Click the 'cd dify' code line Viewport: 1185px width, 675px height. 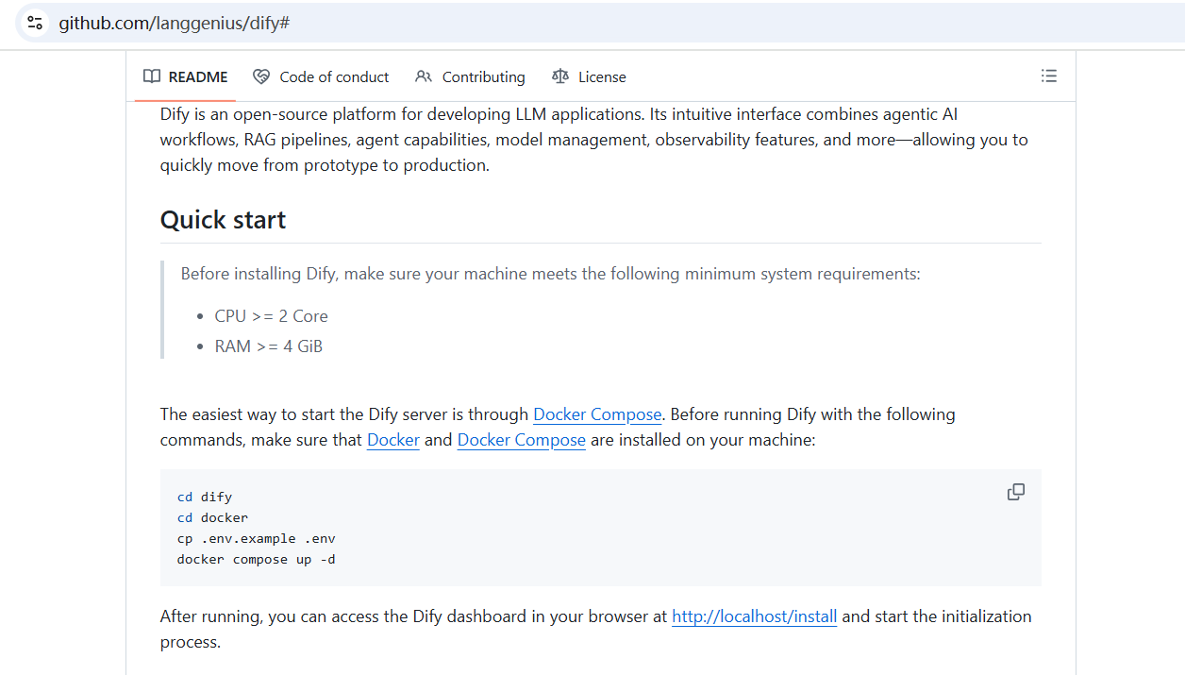(x=205, y=497)
